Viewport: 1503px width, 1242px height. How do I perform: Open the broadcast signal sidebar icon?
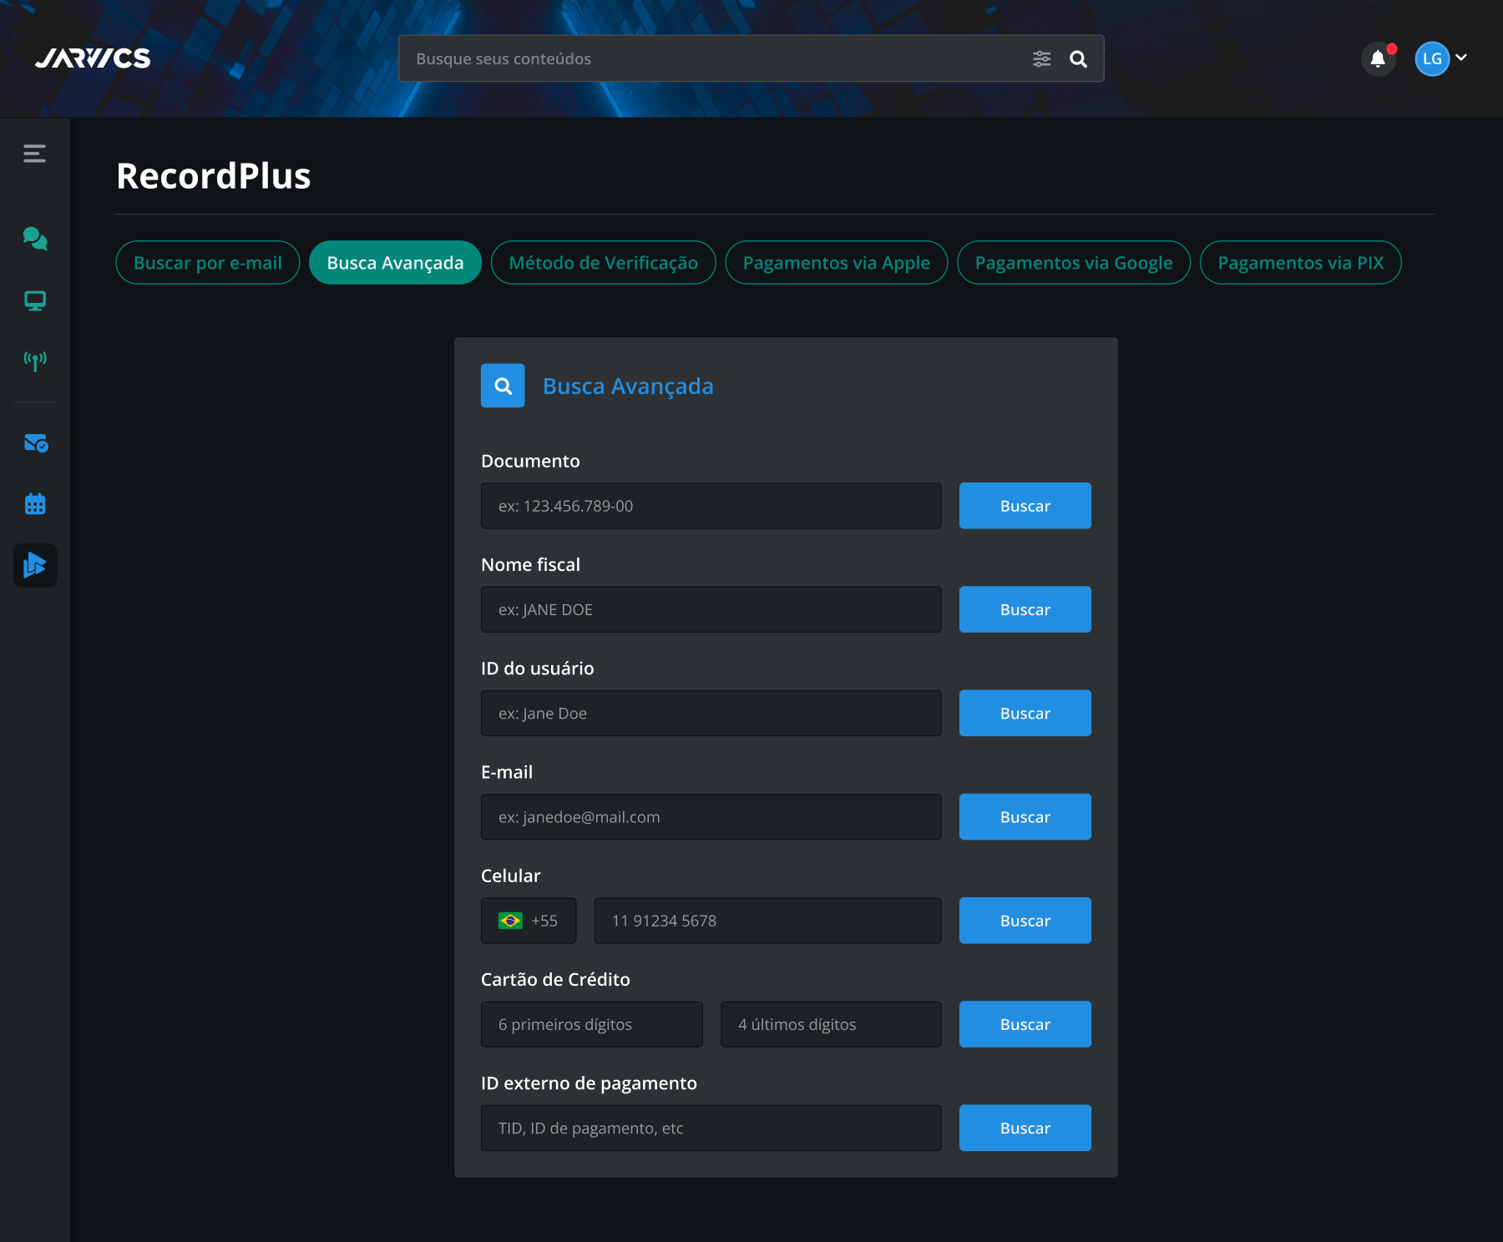tap(35, 361)
